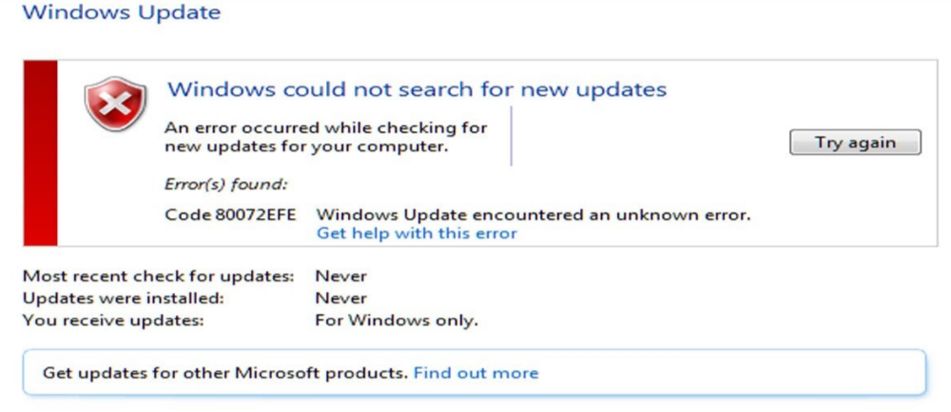Click Never beside Updates were installed
Screen dimensions: 951x412
(340, 298)
